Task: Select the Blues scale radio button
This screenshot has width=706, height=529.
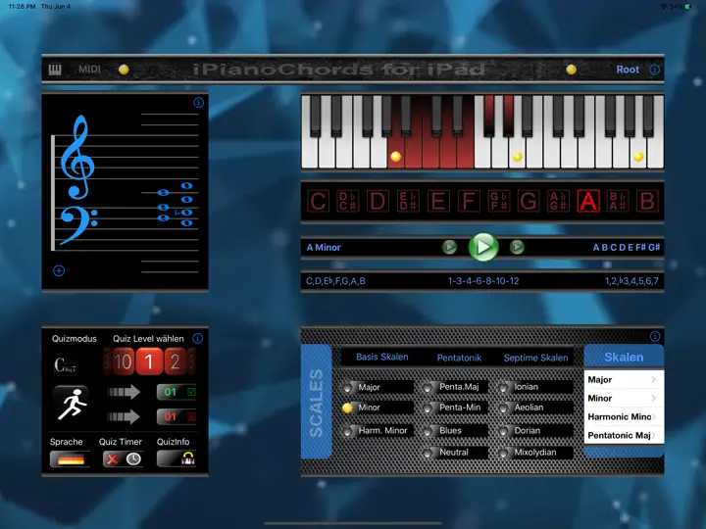Action: pos(429,431)
